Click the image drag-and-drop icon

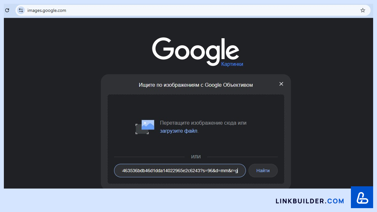[x=145, y=127]
